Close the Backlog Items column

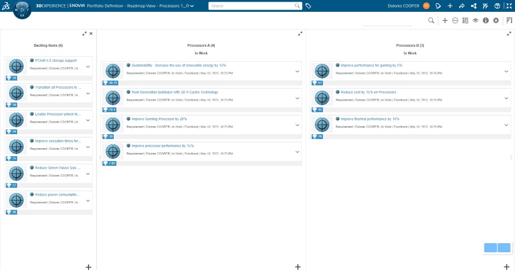[x=91, y=33]
